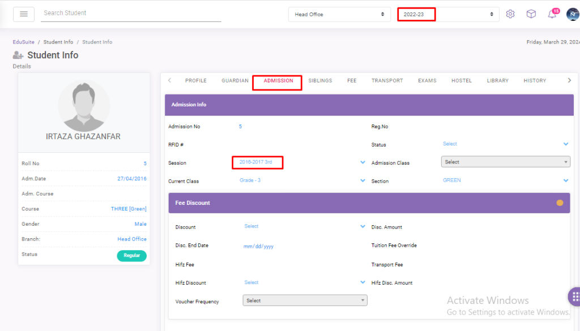Screen dimensions: 580x331
Task: Click the EduSuite breadcrumb link
Action: click(23, 42)
